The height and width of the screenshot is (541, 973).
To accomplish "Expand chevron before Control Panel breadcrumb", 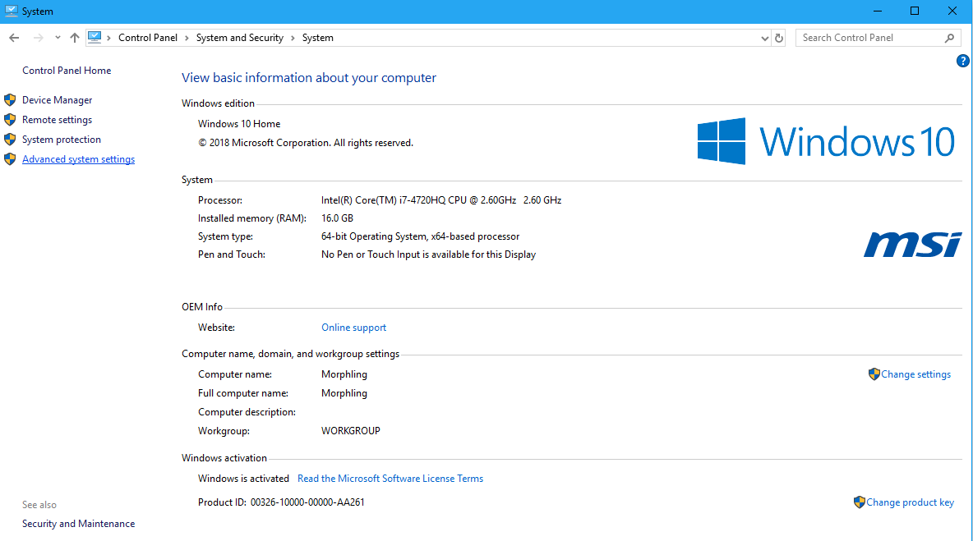I will 109,38.
